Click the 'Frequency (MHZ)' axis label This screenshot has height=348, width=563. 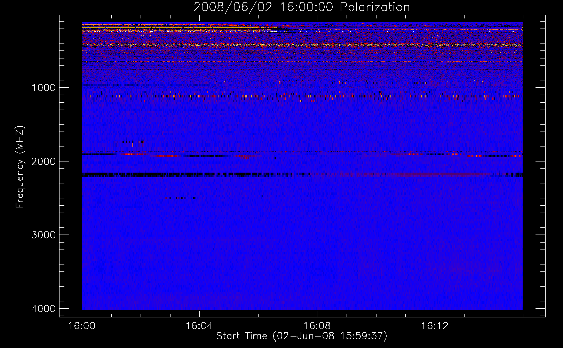20,167
